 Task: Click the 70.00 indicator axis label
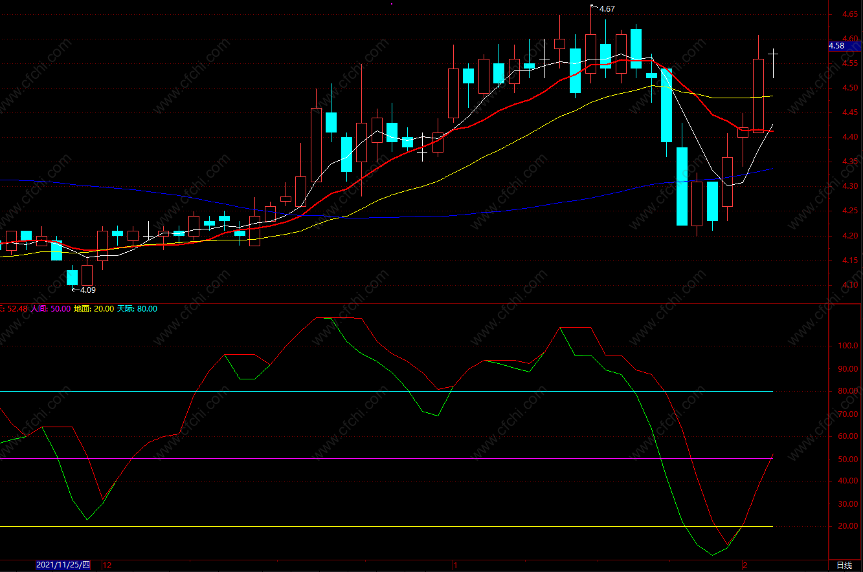(x=849, y=414)
